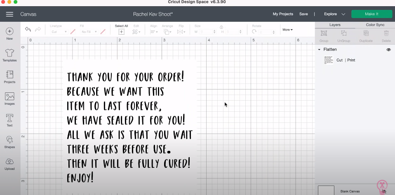The height and width of the screenshot is (195, 395).
Task: Open the Flip options
Action: (181, 32)
